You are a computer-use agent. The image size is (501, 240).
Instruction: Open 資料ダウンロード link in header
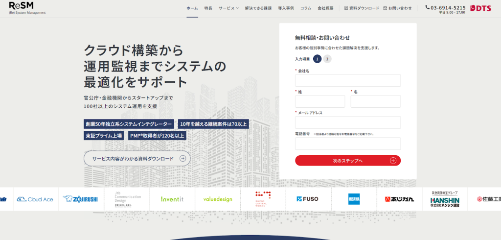[x=362, y=8]
